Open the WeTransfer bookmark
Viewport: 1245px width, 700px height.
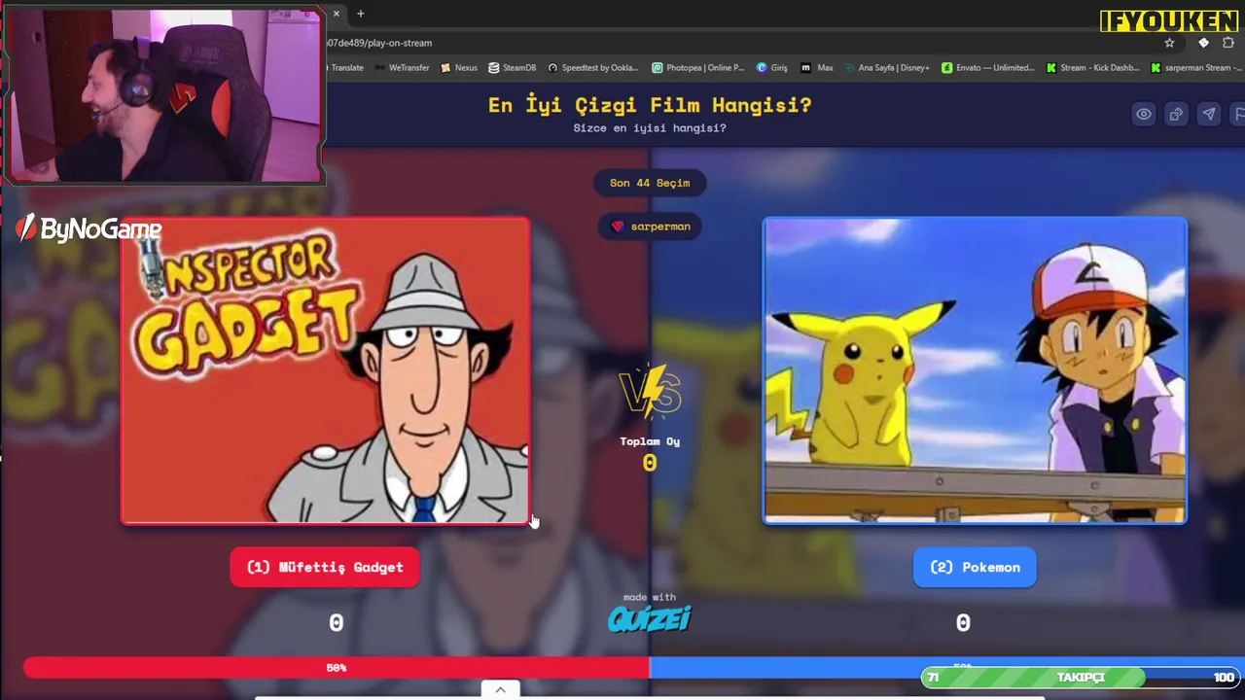(x=402, y=68)
